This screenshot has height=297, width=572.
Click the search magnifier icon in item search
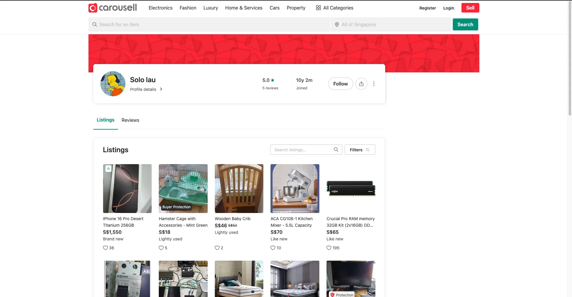click(x=95, y=24)
